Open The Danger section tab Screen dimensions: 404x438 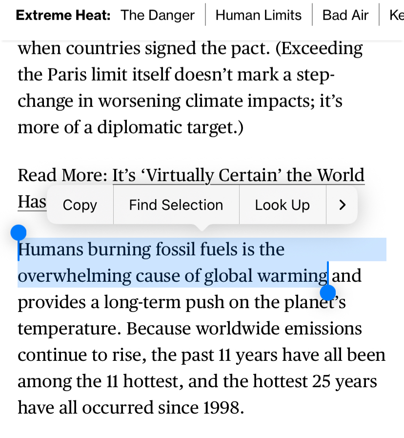158,15
